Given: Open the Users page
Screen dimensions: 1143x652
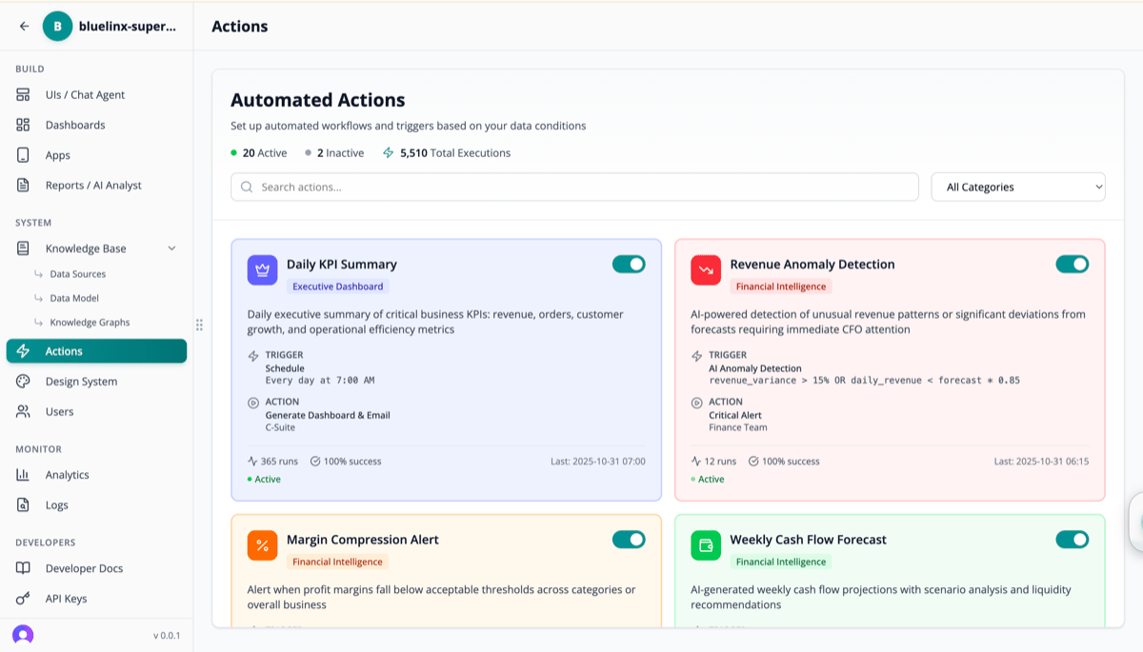Looking at the screenshot, I should 59,411.
